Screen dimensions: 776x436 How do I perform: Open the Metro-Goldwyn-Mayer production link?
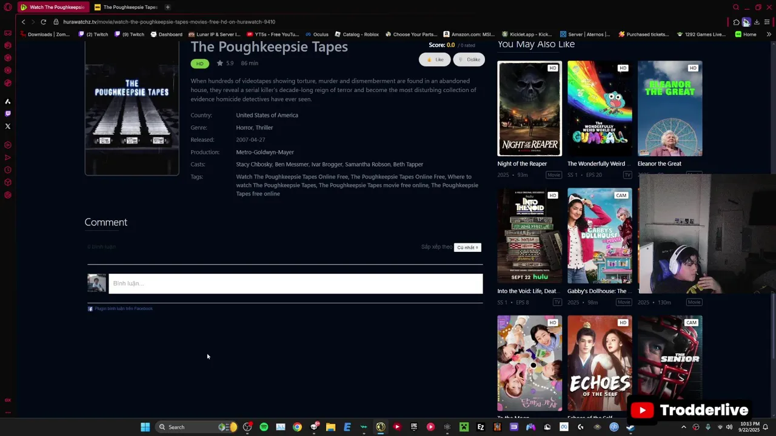(265, 152)
